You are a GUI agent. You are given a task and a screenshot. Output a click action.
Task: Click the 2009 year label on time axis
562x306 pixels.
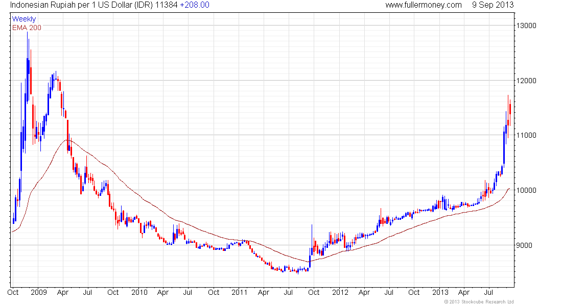tap(39, 292)
